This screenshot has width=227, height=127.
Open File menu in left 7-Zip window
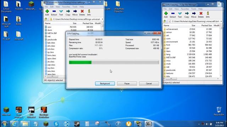point(46,7)
